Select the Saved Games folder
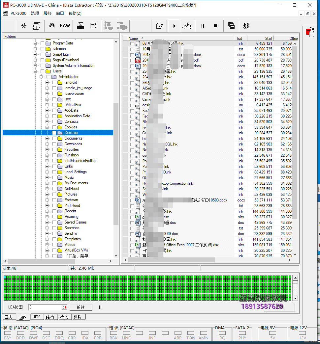The height and width of the screenshot is (344, 320). pyautogui.click(x=76, y=222)
